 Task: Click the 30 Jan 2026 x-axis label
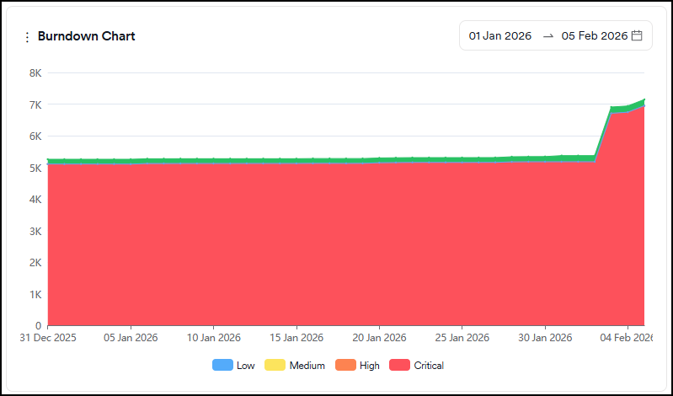pyautogui.click(x=545, y=338)
